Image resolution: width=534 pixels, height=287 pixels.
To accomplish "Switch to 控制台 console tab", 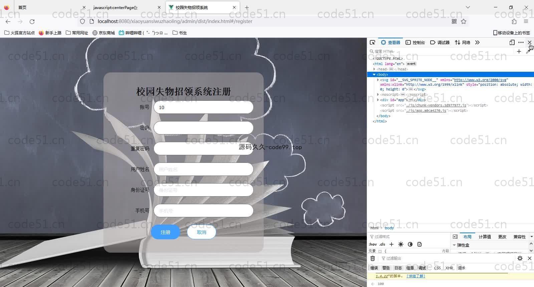I will (415, 42).
